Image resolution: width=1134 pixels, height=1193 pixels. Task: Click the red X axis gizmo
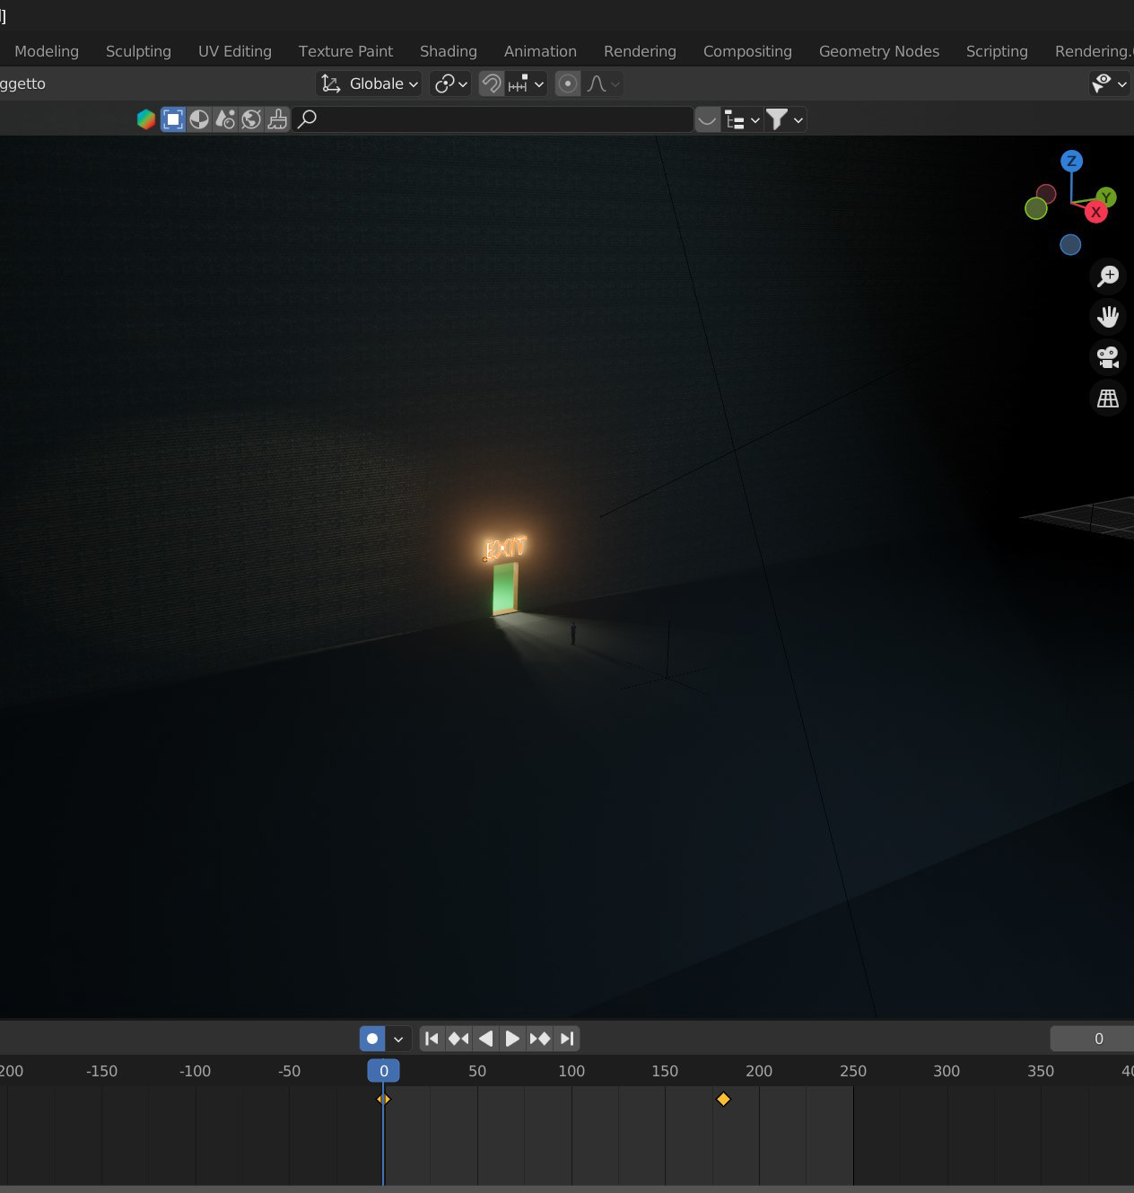1095,213
